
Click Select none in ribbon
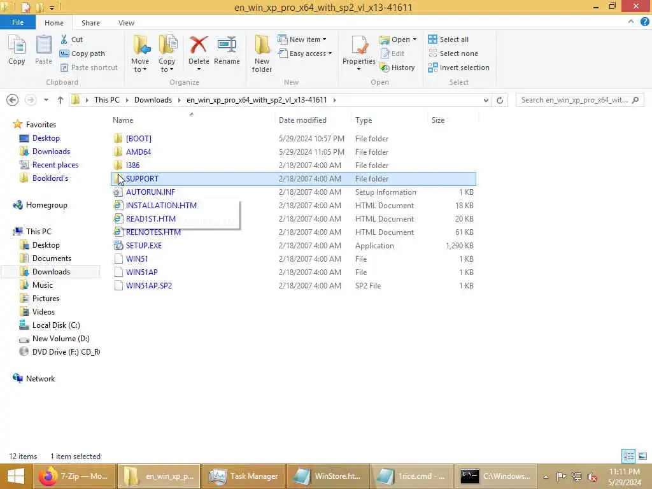click(453, 53)
